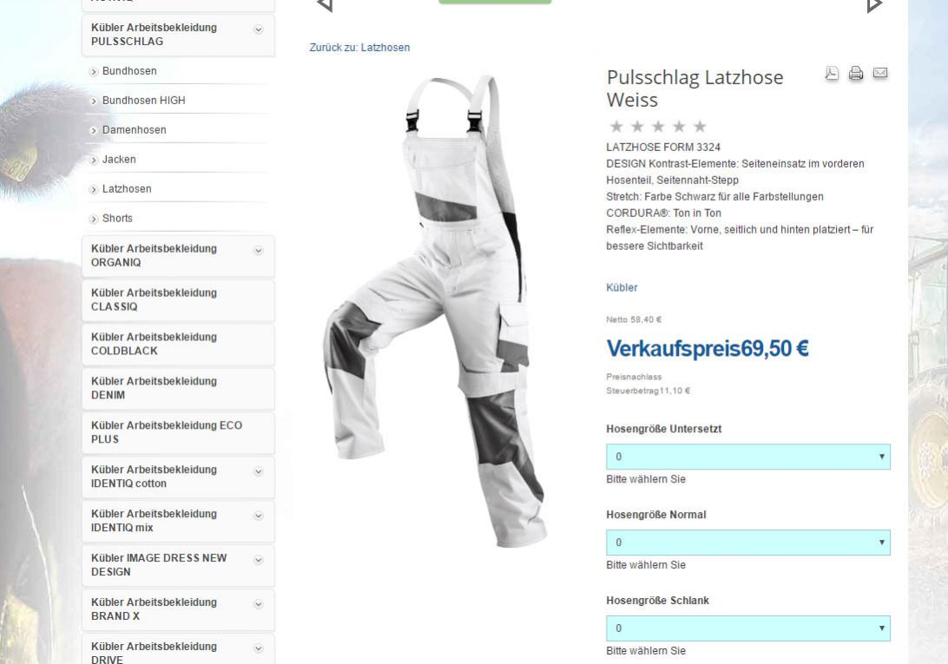Expand the ORGANIQ category chevron
The height and width of the screenshot is (664, 948).
(x=258, y=250)
